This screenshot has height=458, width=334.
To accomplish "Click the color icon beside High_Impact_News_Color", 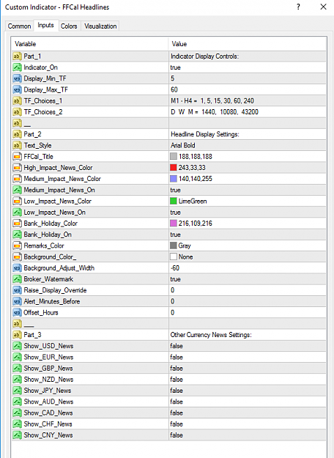I will click(x=18, y=168).
